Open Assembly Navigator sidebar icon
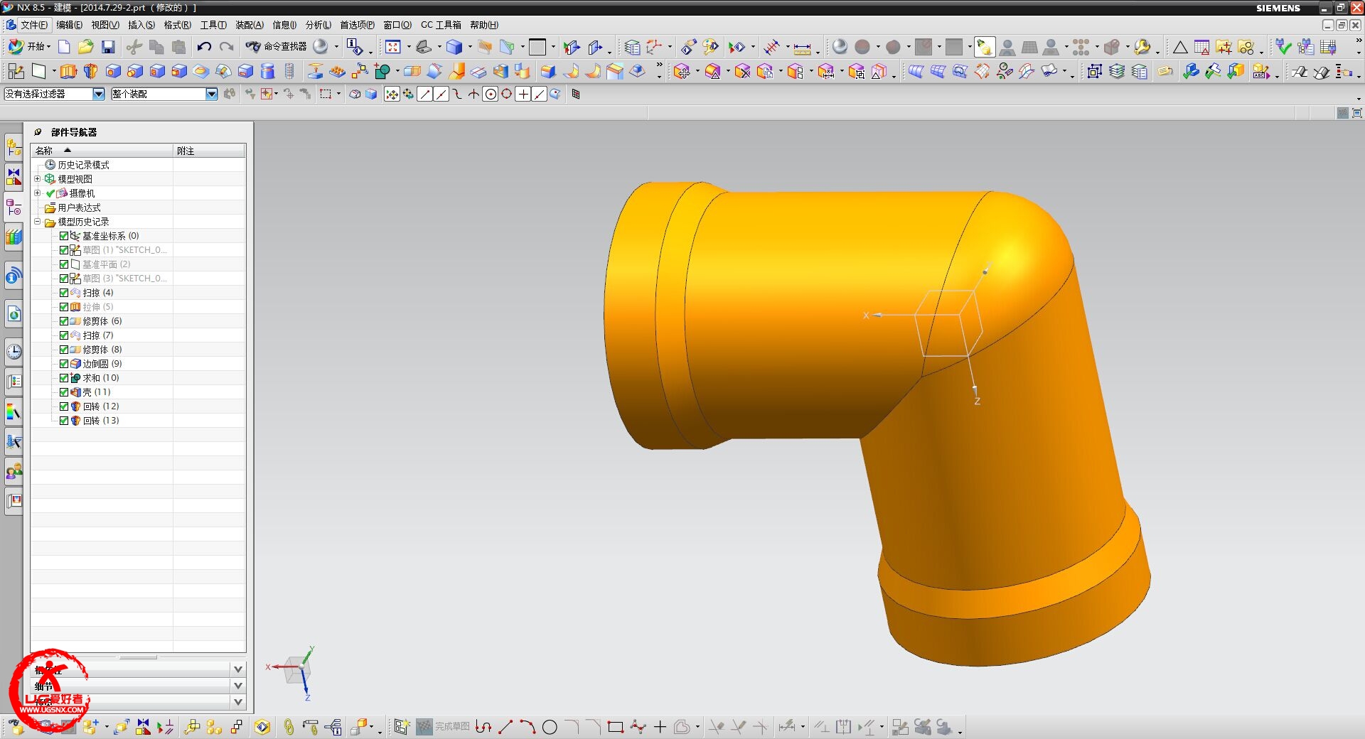 pyautogui.click(x=14, y=147)
